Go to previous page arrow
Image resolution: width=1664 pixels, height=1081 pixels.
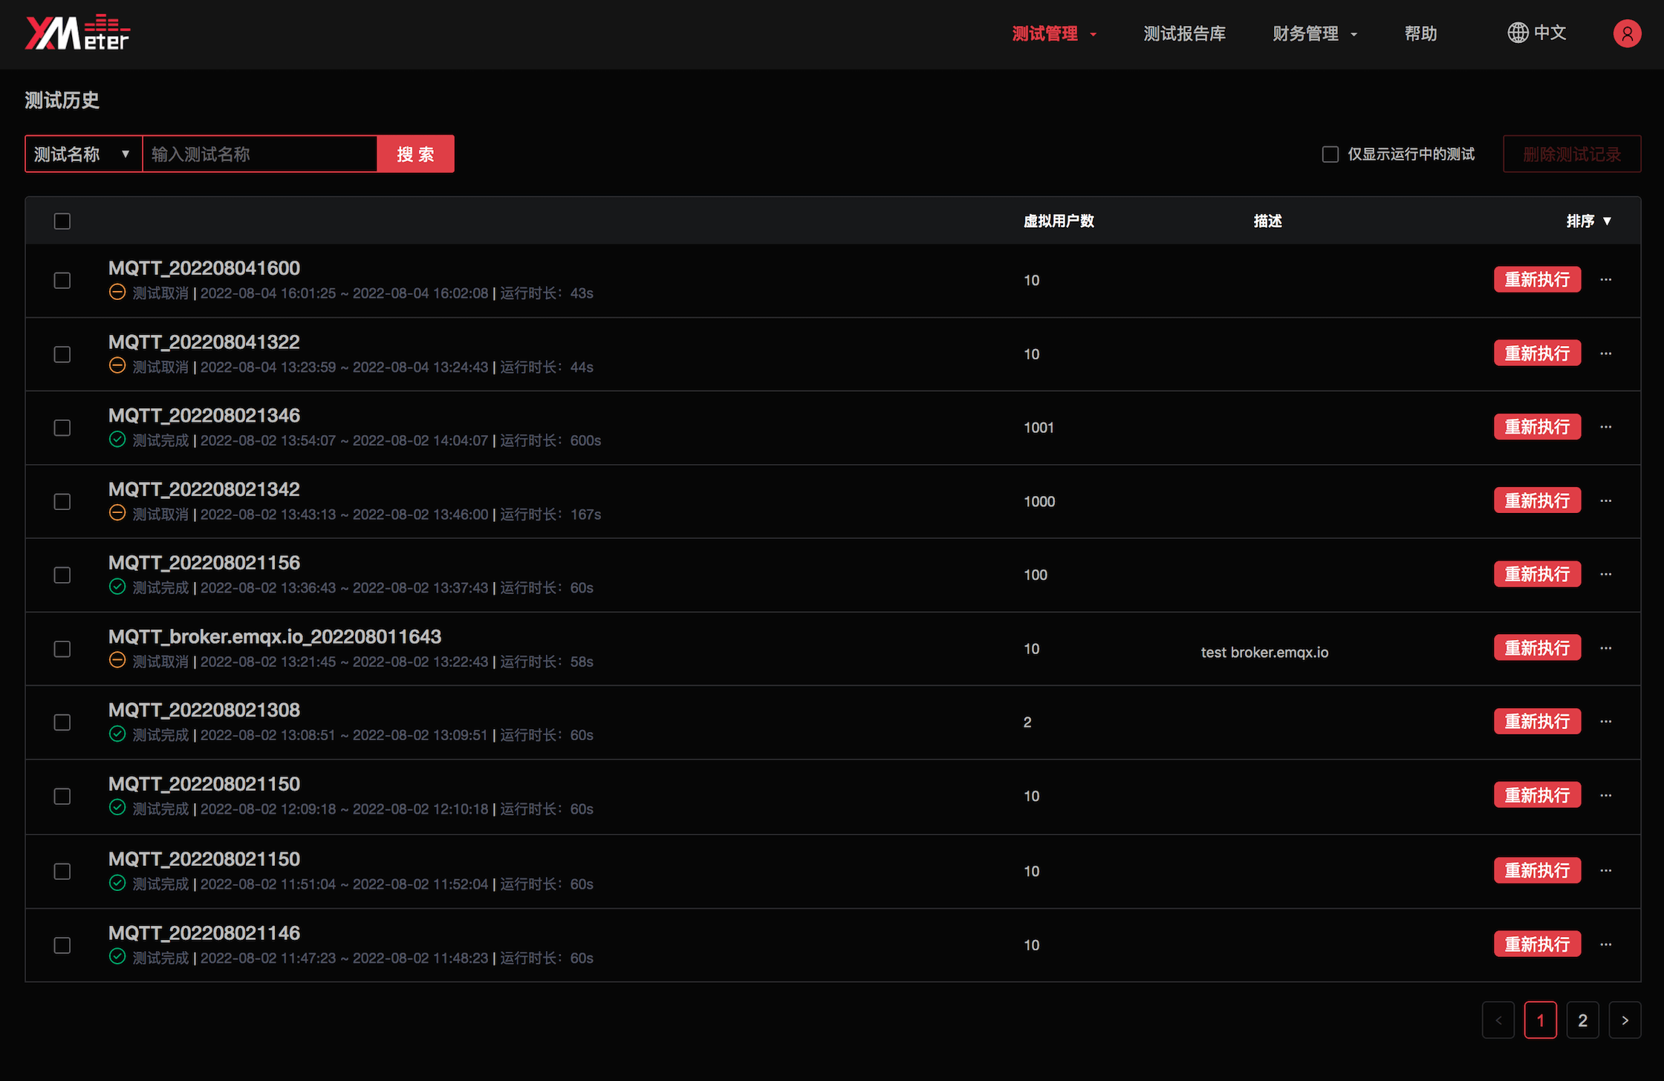[1498, 1020]
